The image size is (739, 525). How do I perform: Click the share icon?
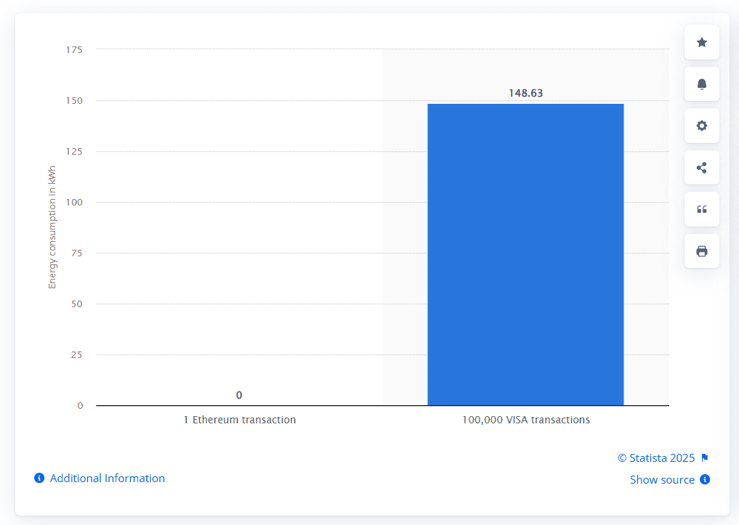point(700,167)
